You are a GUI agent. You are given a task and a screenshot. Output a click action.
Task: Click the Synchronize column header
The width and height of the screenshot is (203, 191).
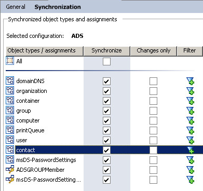106,51
